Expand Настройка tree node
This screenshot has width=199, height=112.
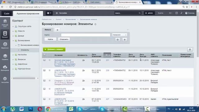(x=13, y=55)
